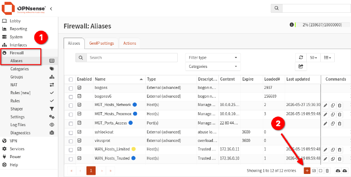
Task: Focus the top global search field
Action: [x=316, y=8]
